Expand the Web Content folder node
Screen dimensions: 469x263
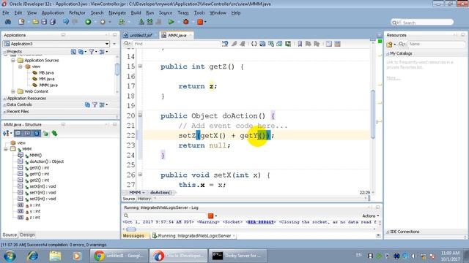(x=13, y=91)
